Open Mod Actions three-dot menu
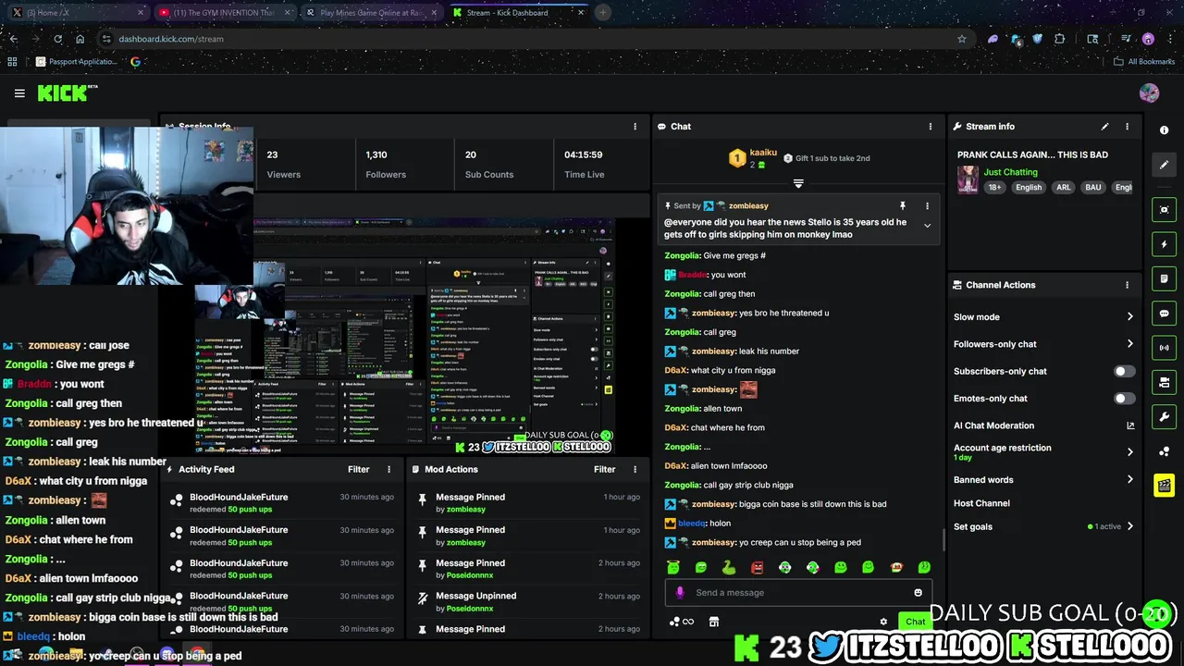 635,470
